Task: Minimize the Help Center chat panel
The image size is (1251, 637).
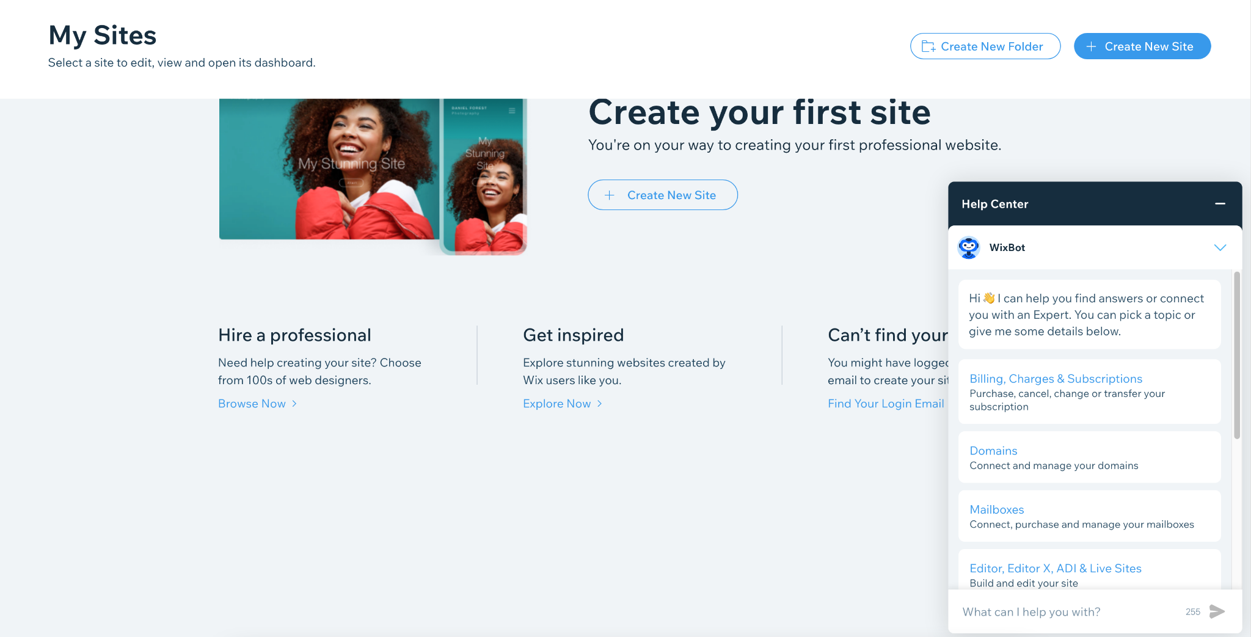Action: coord(1220,203)
